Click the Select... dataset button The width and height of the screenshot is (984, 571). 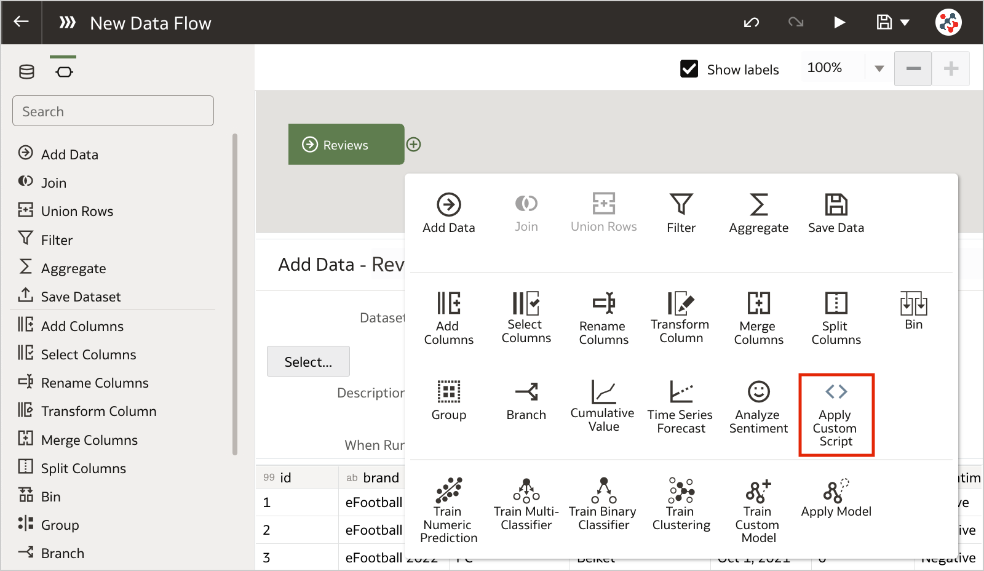[x=308, y=362]
